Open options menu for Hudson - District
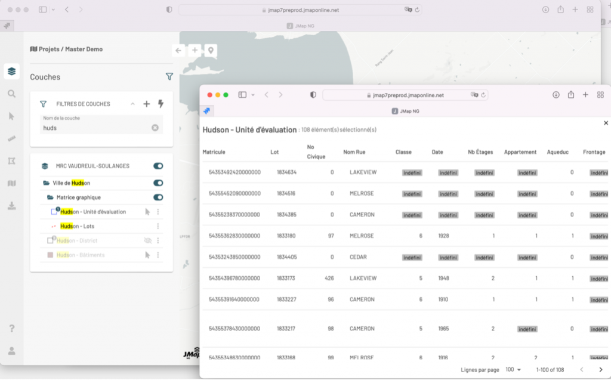 tap(158, 240)
